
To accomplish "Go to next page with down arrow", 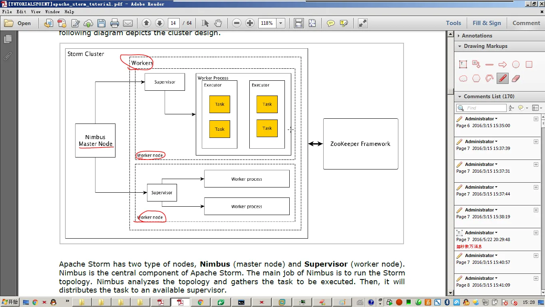I will click(x=159, y=23).
